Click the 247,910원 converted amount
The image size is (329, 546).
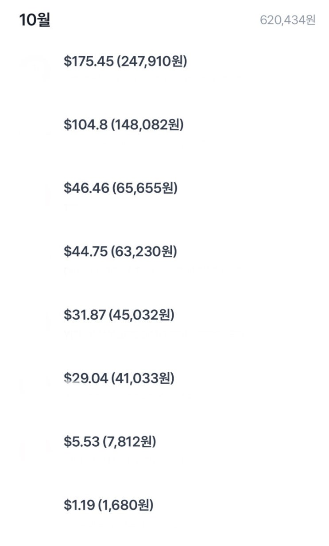point(152,62)
